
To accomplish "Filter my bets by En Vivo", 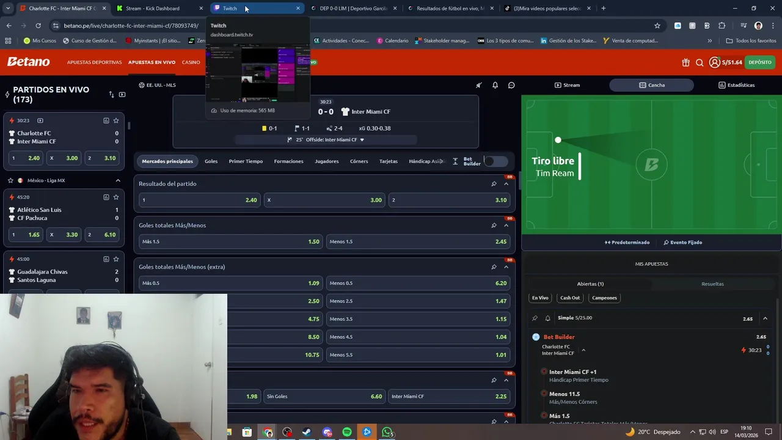I will [x=540, y=298].
